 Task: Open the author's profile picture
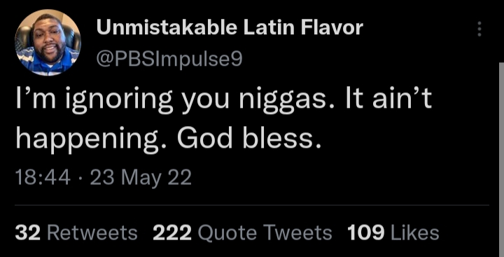click(x=48, y=43)
